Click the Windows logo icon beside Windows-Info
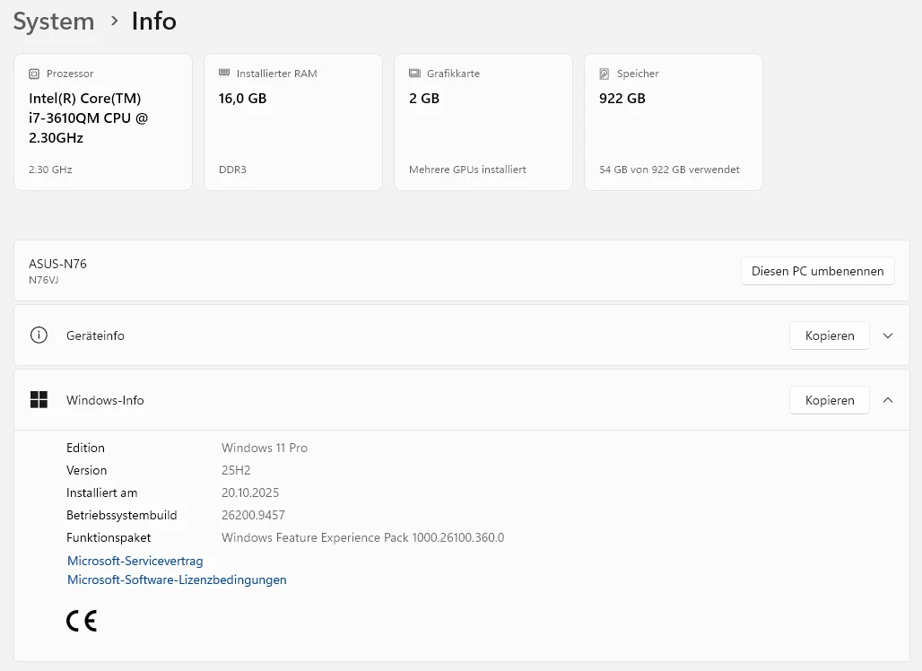 (39, 400)
